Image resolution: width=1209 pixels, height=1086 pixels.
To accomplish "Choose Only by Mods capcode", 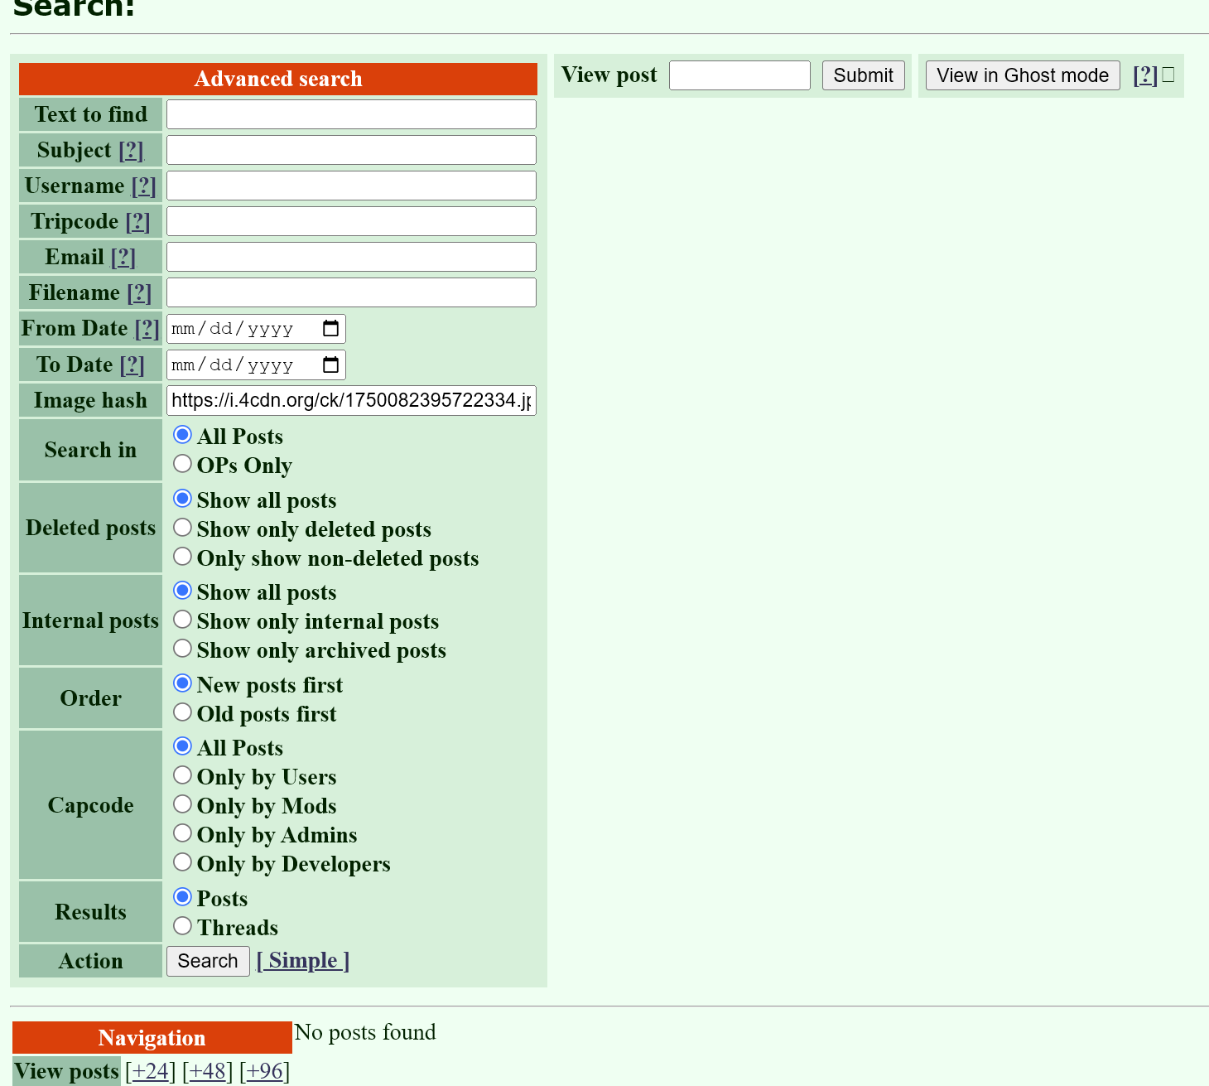I will tap(182, 804).
